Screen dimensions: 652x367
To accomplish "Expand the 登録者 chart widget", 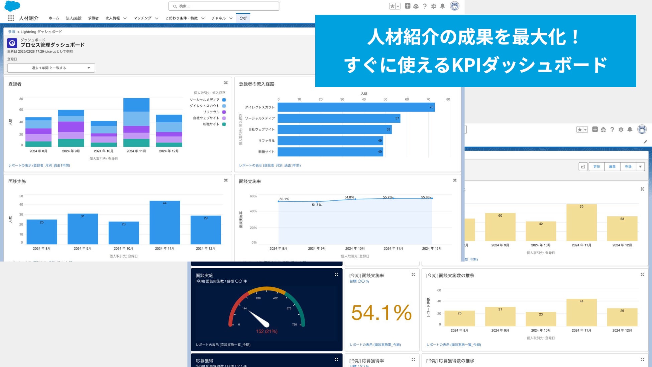I will pyautogui.click(x=226, y=83).
